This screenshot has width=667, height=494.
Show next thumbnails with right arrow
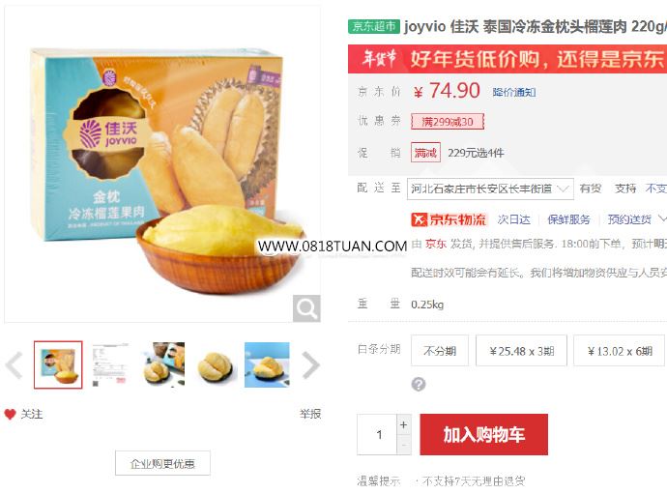click(x=310, y=364)
